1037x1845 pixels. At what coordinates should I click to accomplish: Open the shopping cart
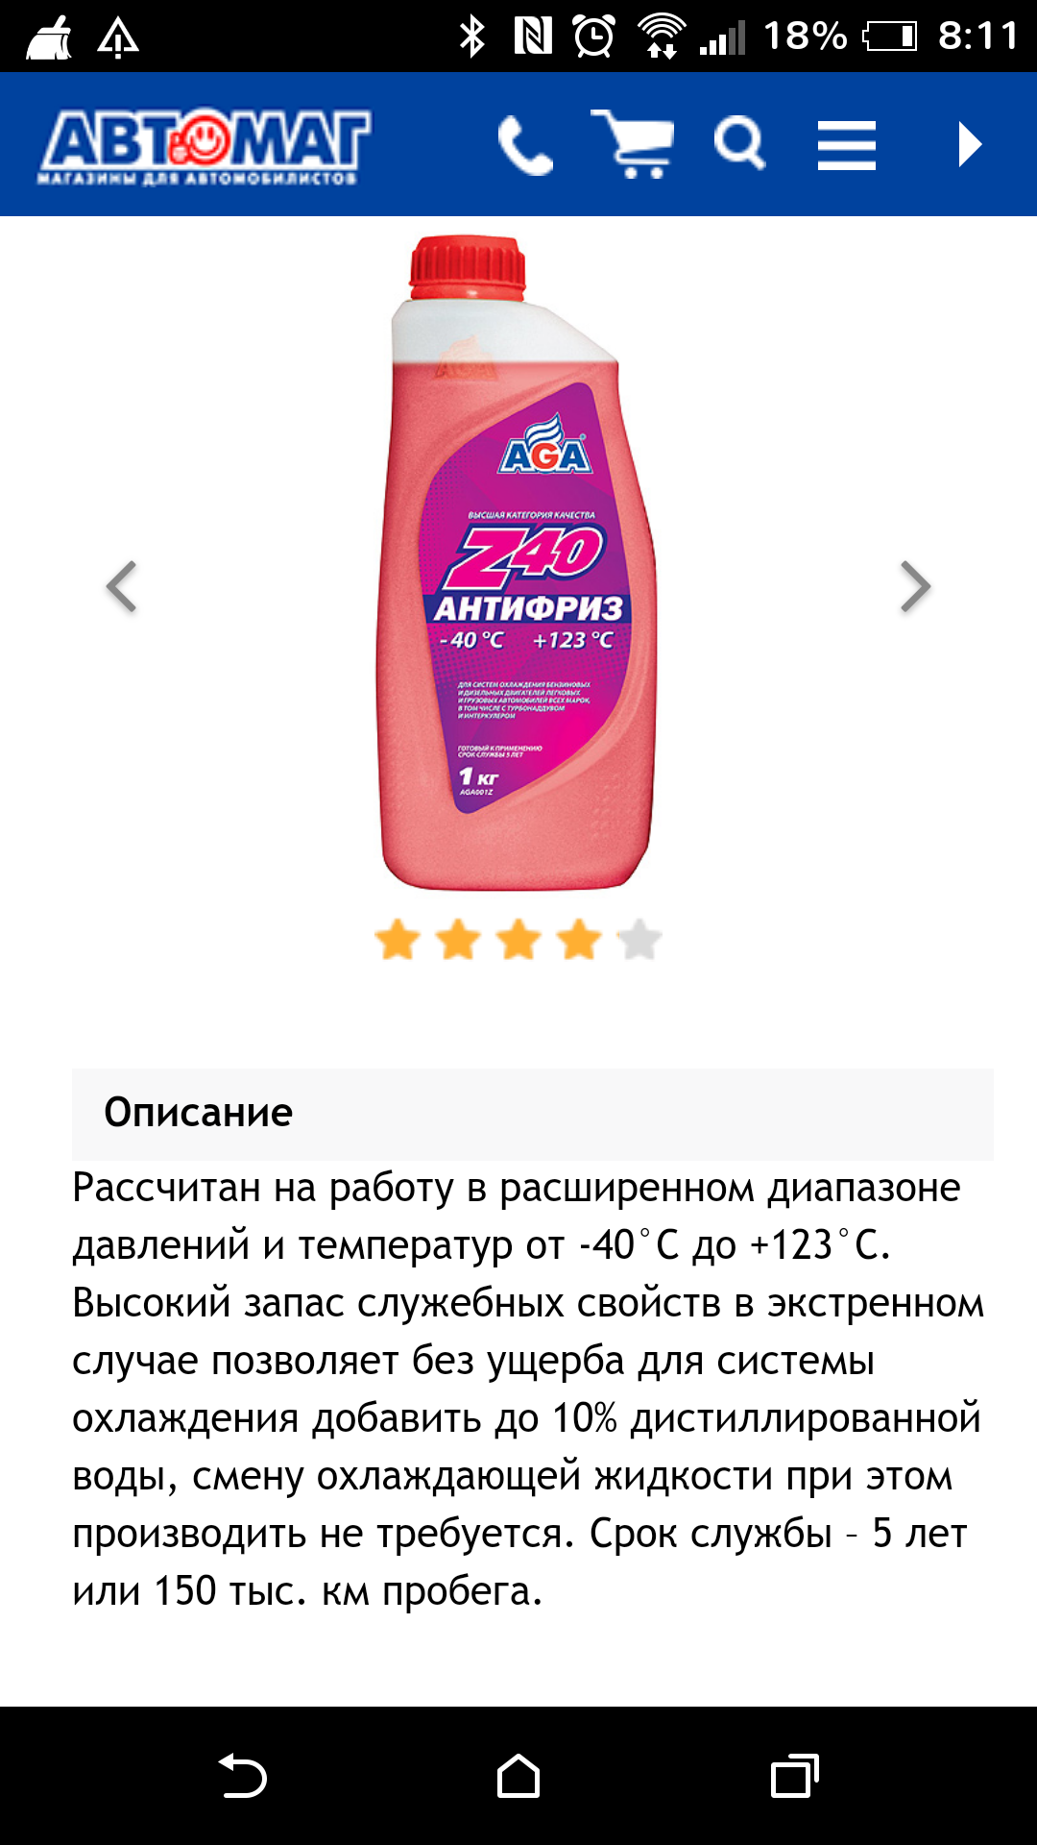pos(632,144)
